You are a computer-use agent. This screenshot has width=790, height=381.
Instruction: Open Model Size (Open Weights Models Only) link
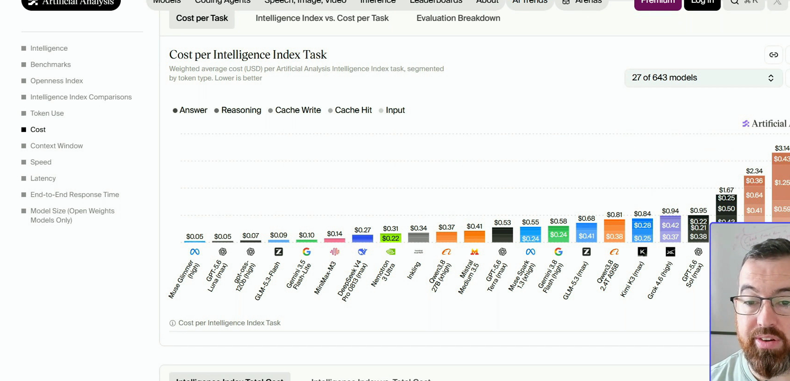coord(72,216)
